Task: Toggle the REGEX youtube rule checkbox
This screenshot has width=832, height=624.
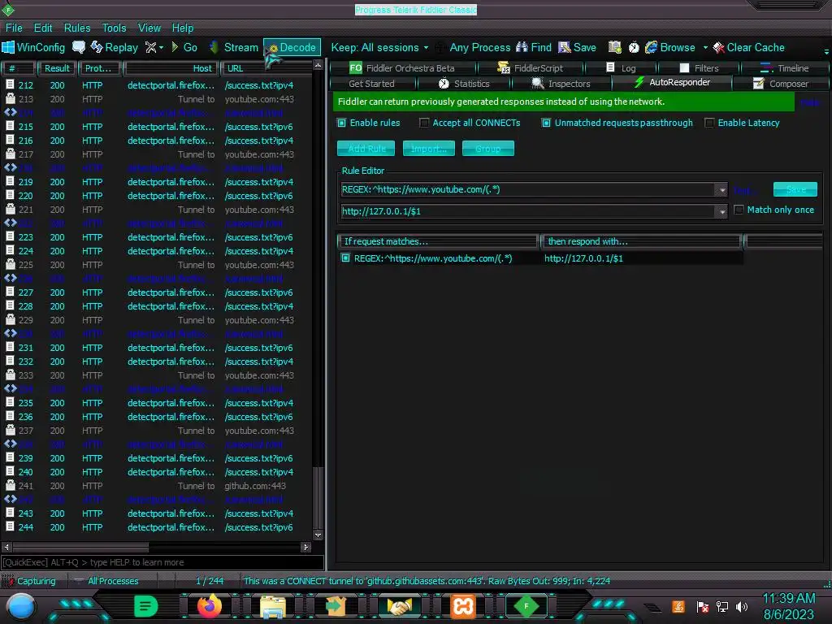Action: pos(345,258)
